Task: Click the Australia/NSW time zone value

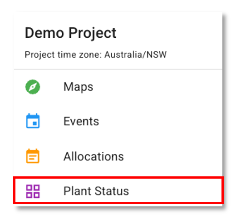Action: point(136,55)
